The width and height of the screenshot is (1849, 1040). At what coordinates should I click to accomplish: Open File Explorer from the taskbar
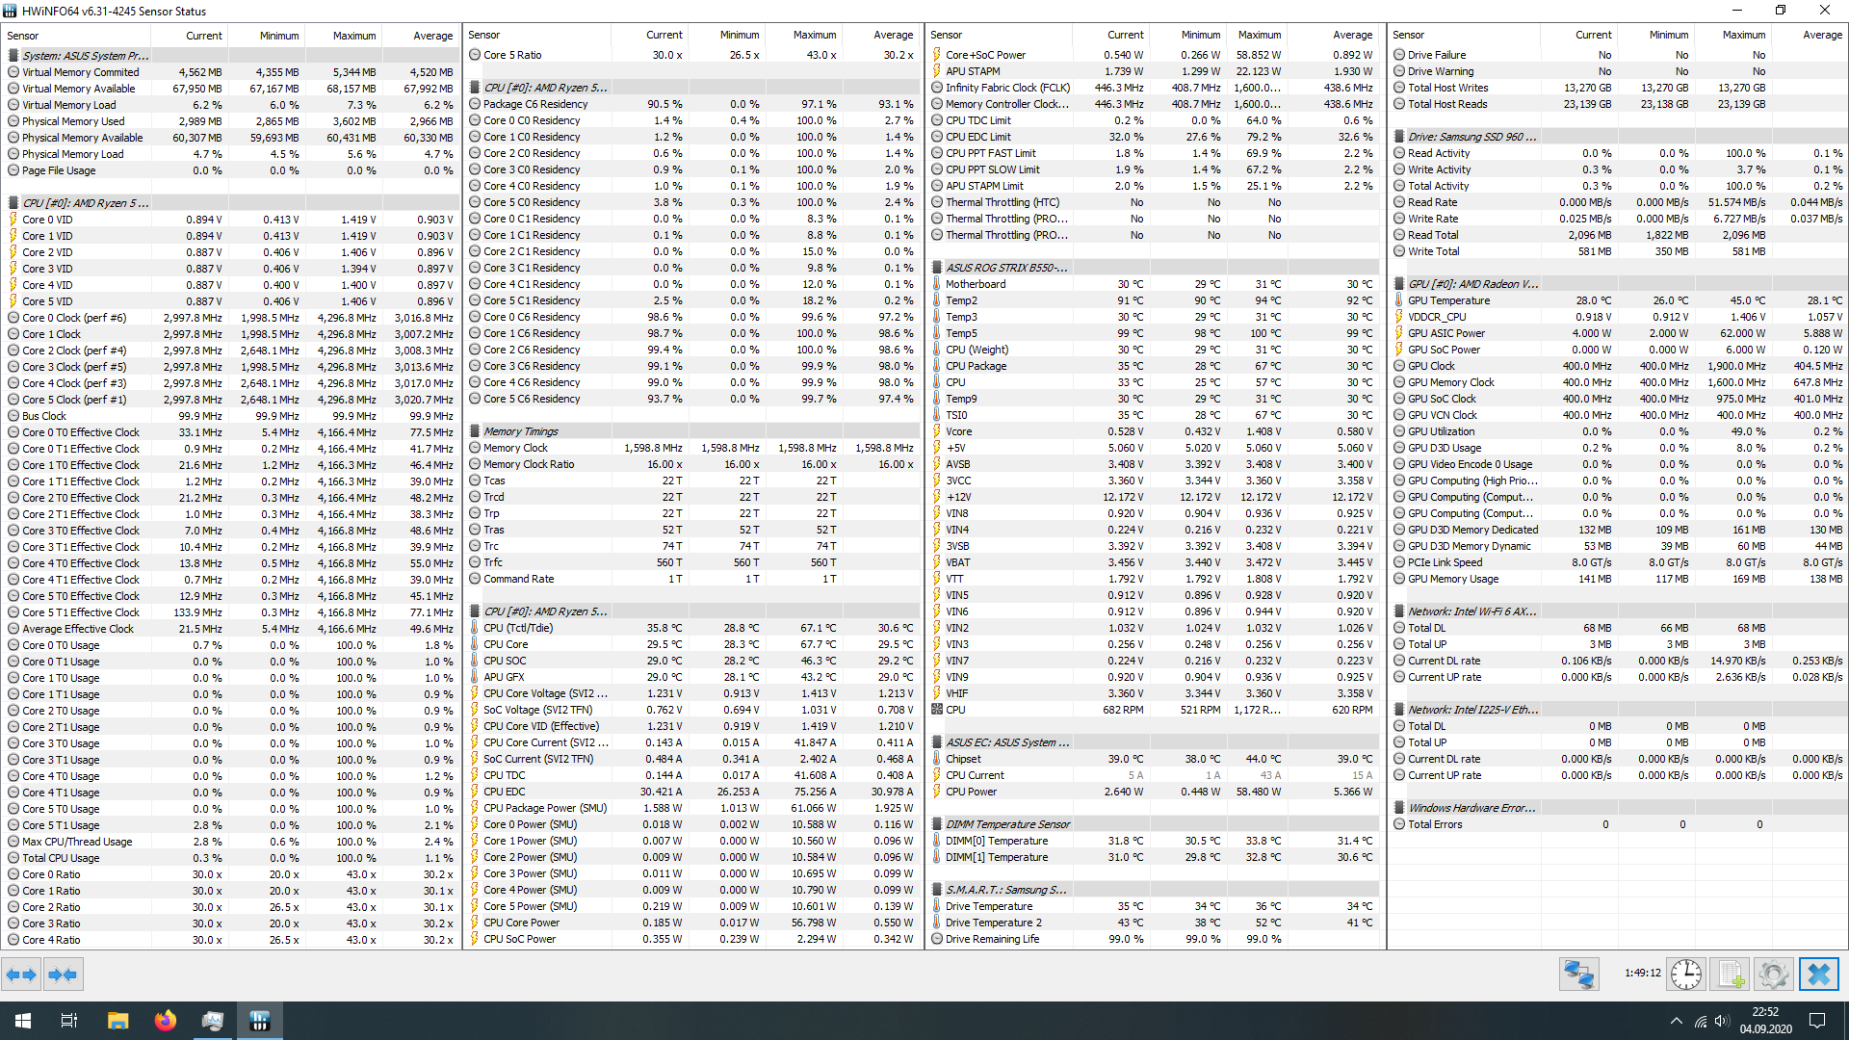click(117, 1020)
